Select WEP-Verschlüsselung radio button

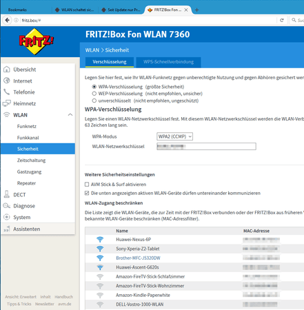(94, 94)
